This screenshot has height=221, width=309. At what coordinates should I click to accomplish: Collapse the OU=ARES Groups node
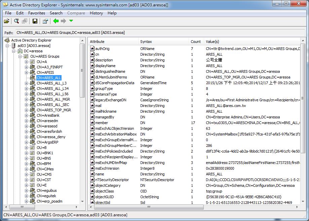point(20,56)
